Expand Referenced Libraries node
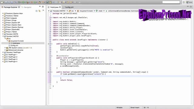The height and width of the screenshot is (109, 194). coord(5,50)
